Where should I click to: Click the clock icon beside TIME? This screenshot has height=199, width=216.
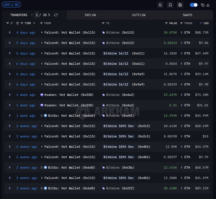[x=17, y=23]
